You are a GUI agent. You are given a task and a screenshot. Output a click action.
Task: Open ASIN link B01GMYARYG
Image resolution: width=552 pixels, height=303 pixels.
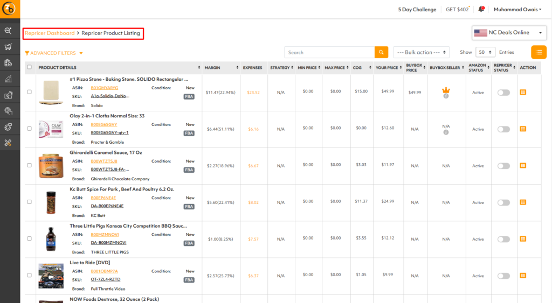coord(105,88)
